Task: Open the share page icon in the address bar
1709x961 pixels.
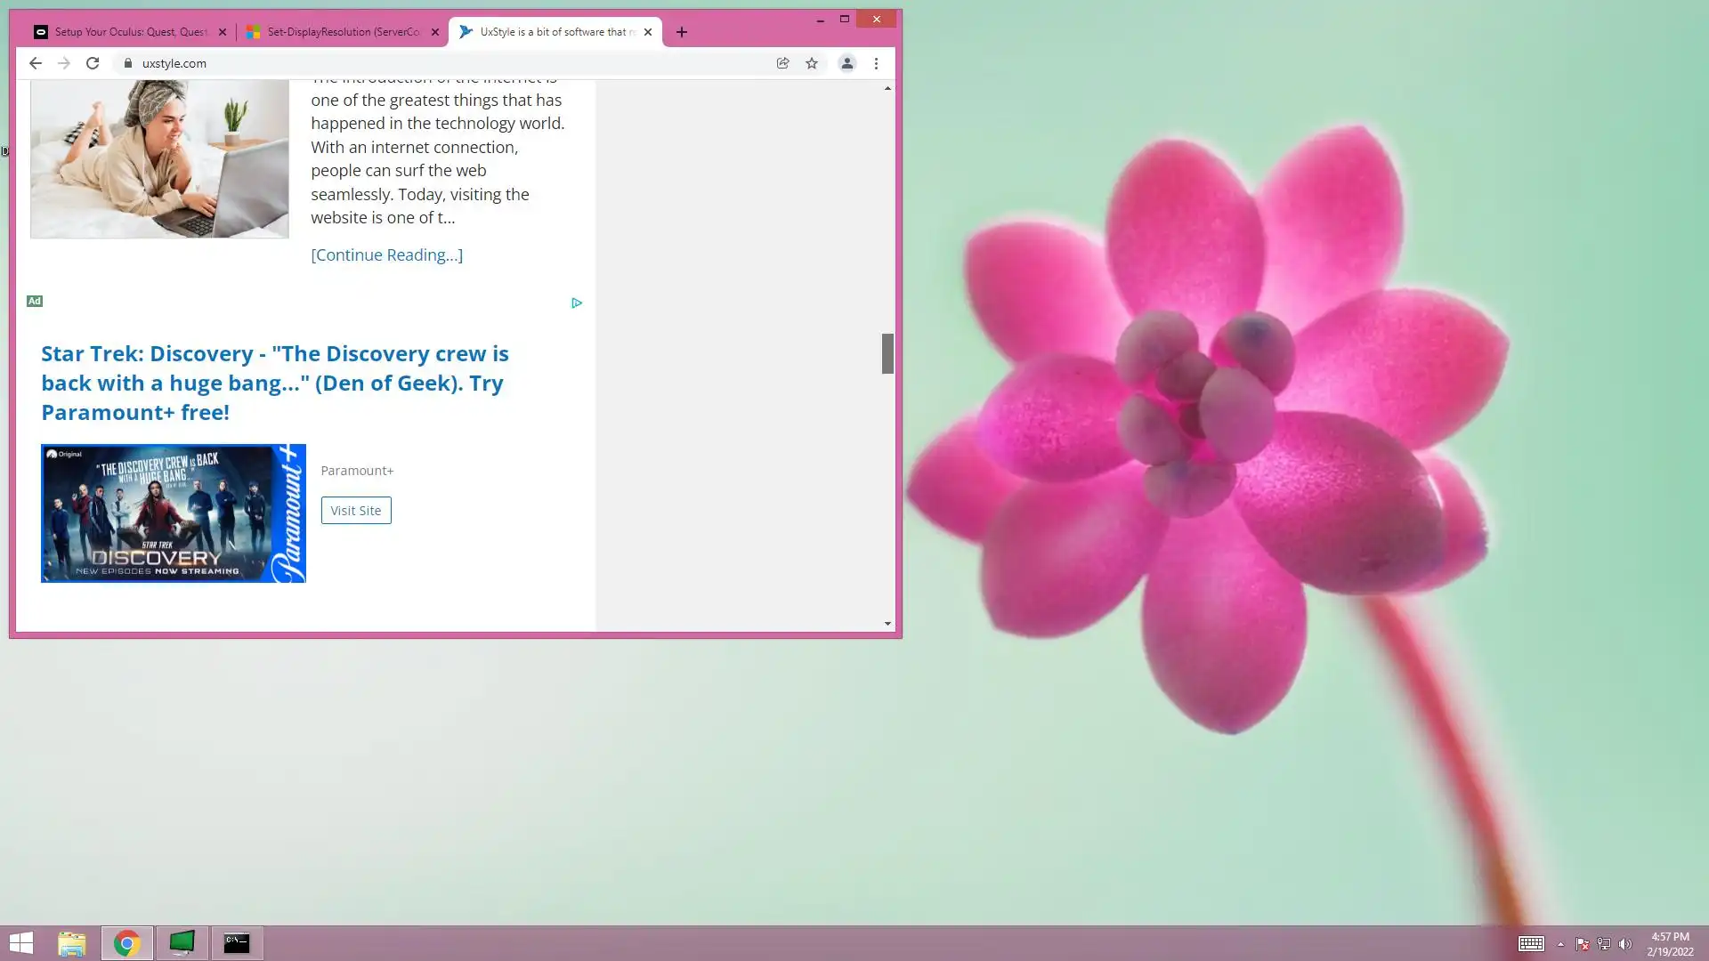Action: click(x=782, y=63)
